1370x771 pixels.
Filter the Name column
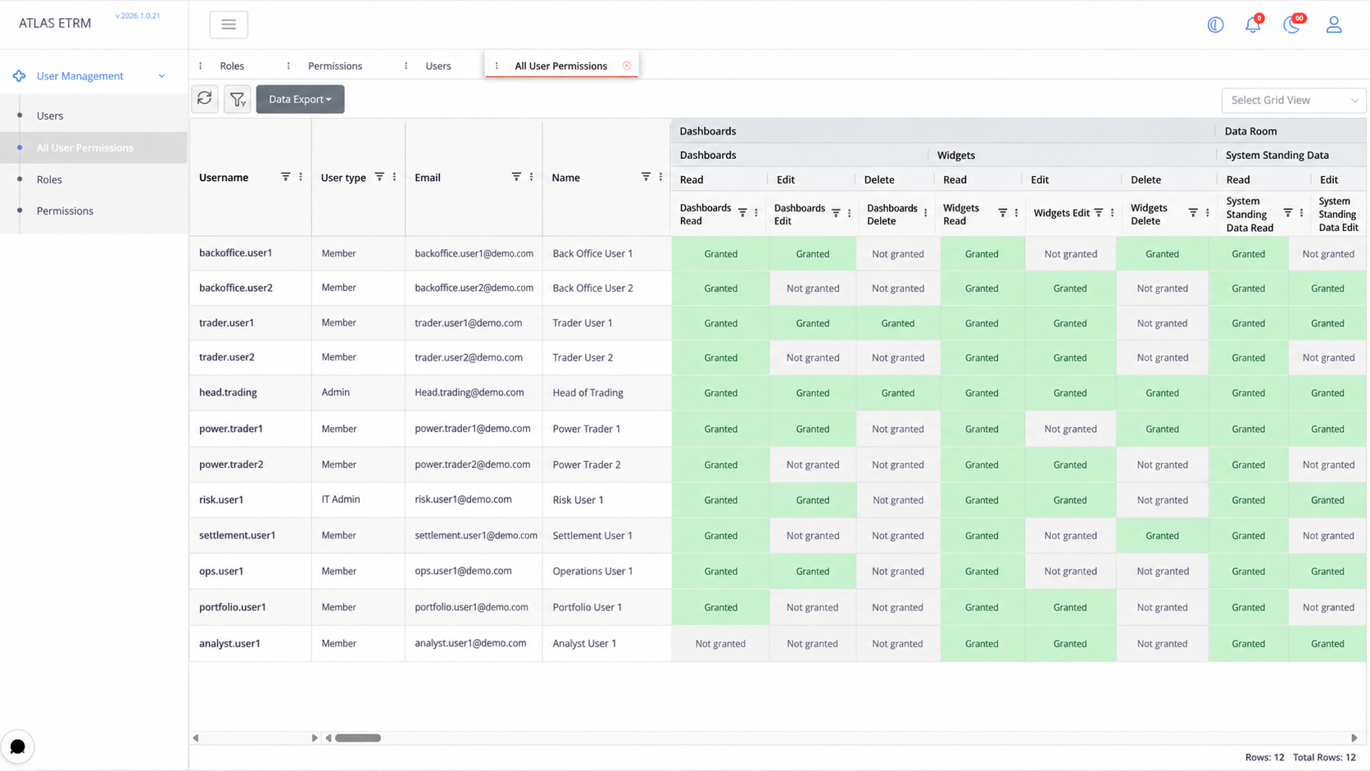646,177
